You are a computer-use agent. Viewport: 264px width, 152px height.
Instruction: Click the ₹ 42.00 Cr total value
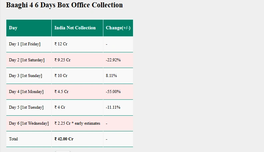pos(64,139)
